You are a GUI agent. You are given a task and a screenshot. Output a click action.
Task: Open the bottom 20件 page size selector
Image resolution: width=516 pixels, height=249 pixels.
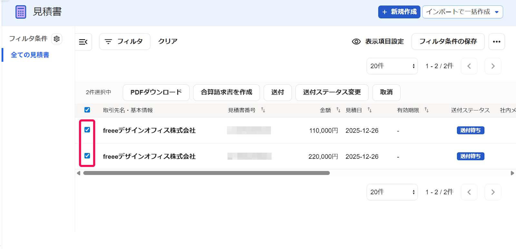(x=392, y=192)
